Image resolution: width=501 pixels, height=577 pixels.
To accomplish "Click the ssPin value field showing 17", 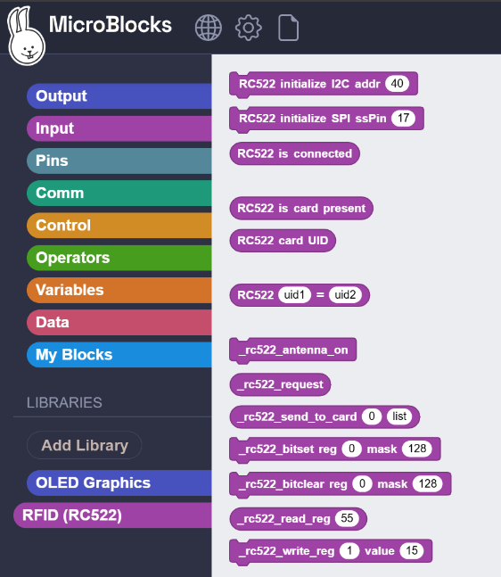I will click(x=403, y=118).
